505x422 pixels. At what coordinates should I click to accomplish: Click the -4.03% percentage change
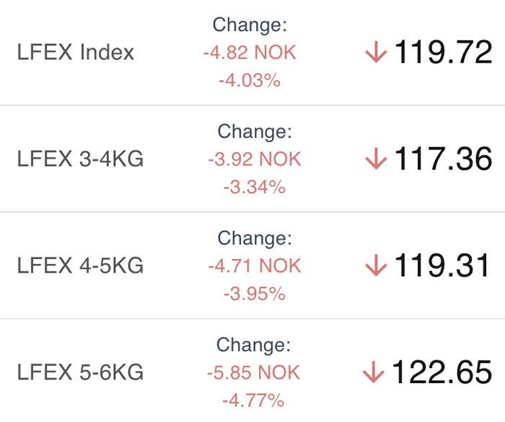coord(250,81)
